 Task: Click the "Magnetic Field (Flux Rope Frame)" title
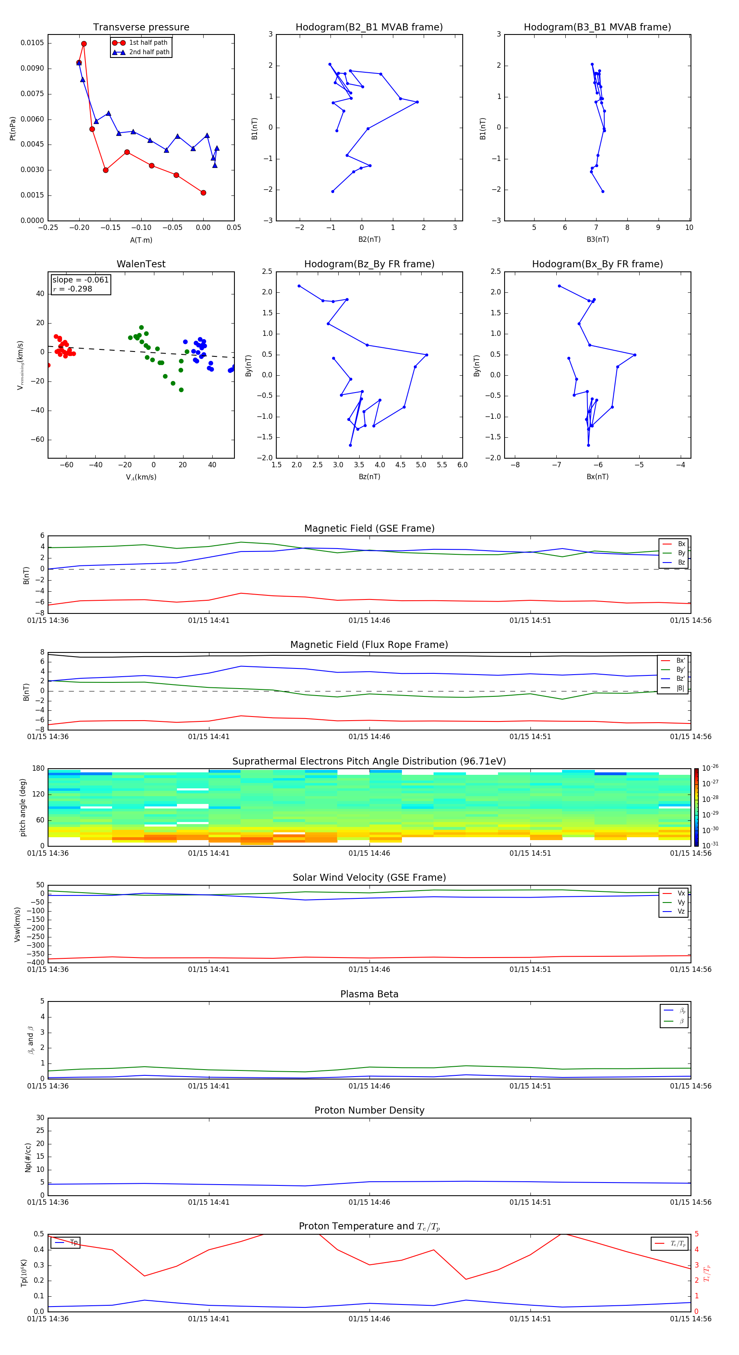point(369,645)
